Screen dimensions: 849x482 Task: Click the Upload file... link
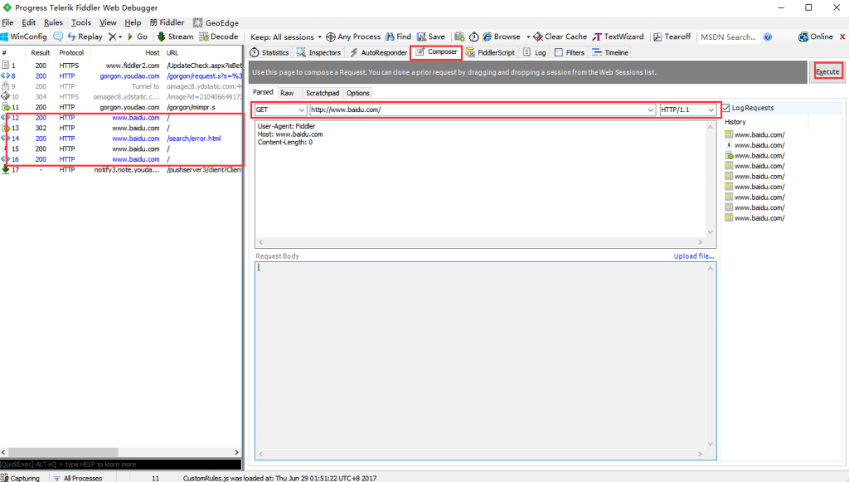[694, 256]
